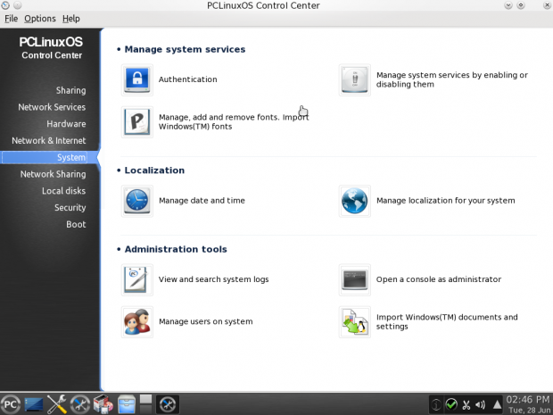Open the Options menu

[39, 19]
